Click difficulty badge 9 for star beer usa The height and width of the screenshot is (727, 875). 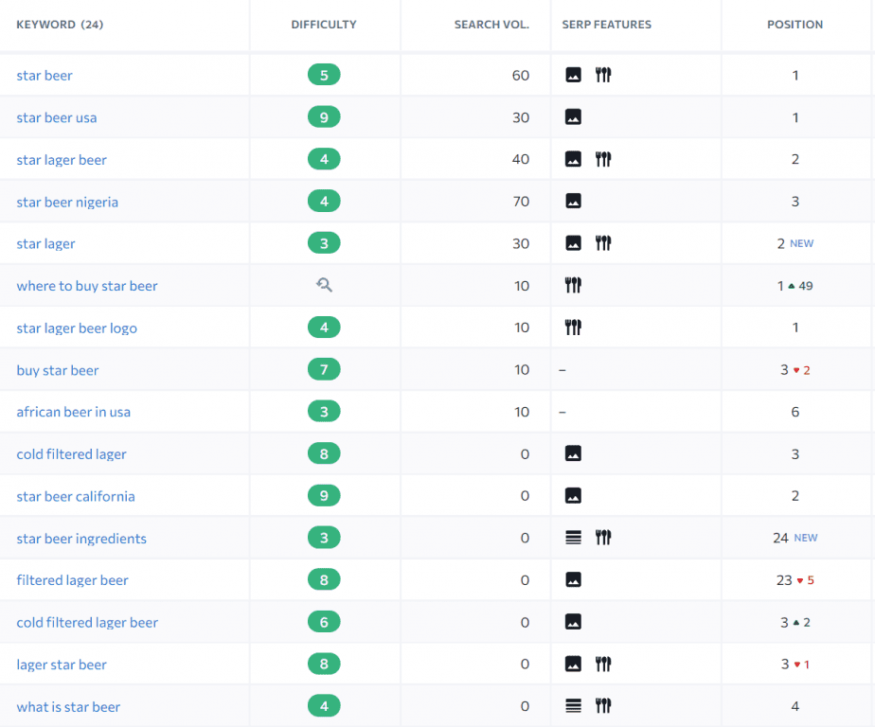pos(324,117)
